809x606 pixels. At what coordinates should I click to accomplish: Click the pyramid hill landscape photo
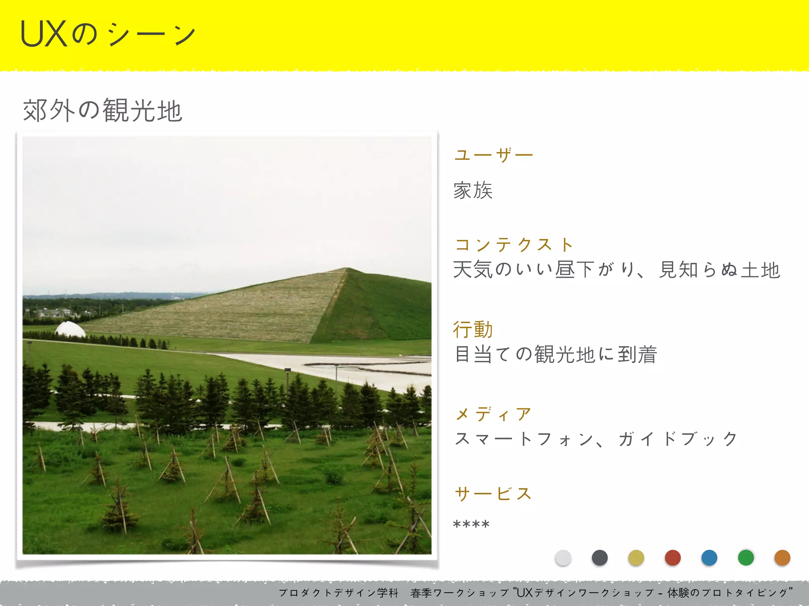point(227,346)
